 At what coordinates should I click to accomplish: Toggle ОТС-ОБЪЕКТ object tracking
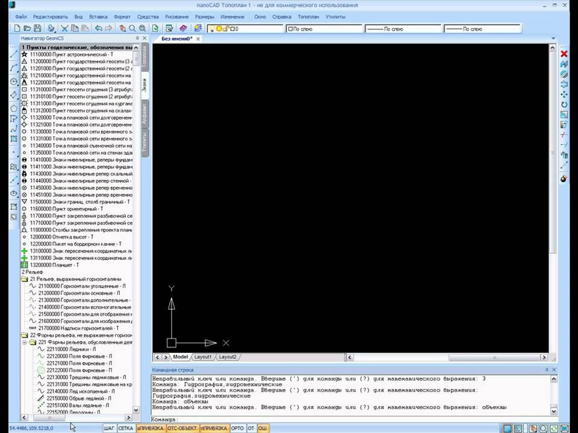182,428
